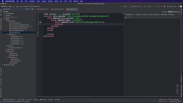Open the Pixel device selector dropdown
Viewport: 183px width, 103px height.
click(136, 6)
